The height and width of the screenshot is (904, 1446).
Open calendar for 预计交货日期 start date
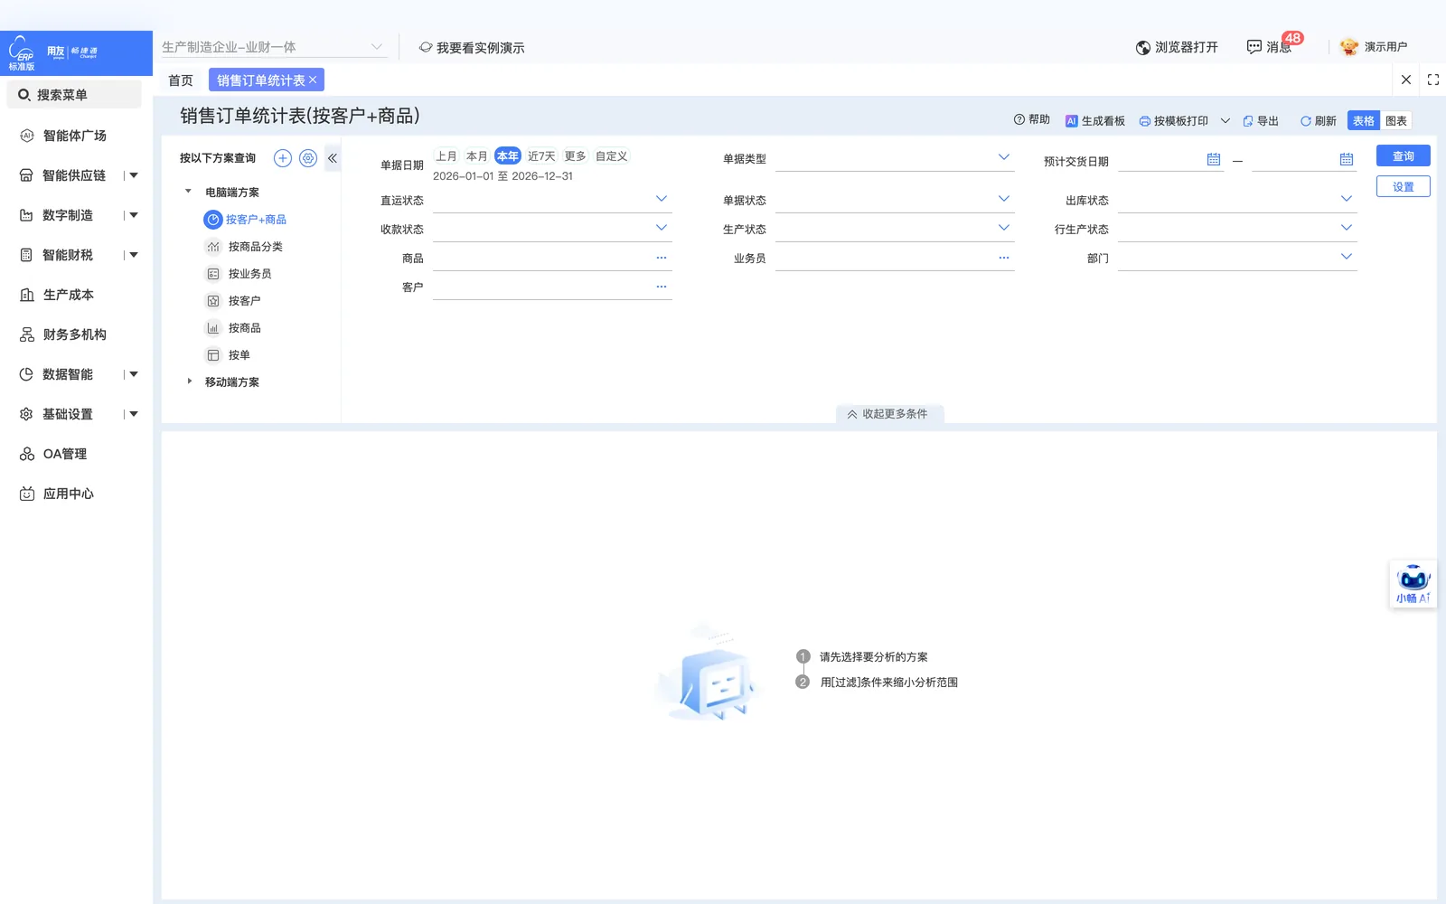[x=1214, y=159]
